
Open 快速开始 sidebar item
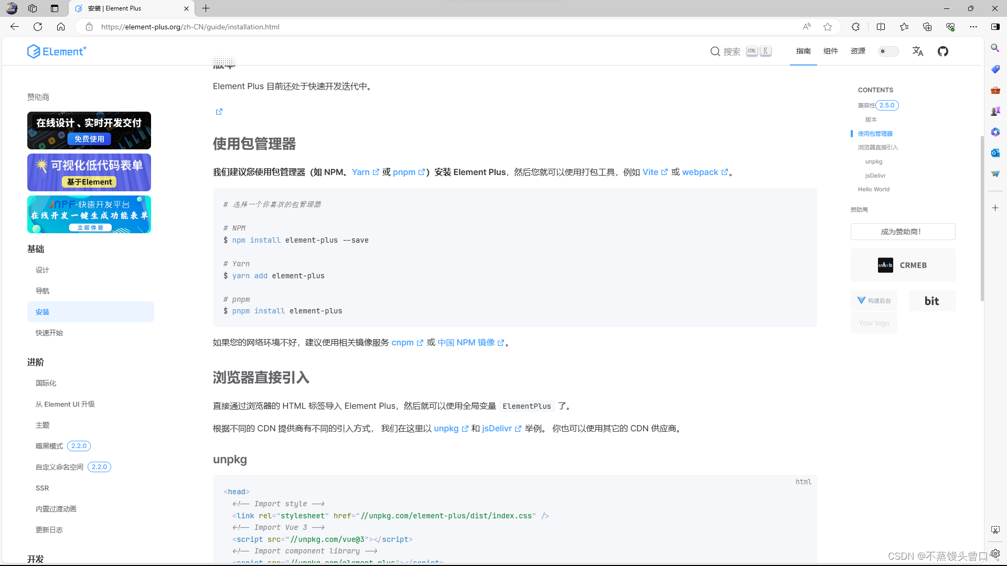(x=49, y=333)
